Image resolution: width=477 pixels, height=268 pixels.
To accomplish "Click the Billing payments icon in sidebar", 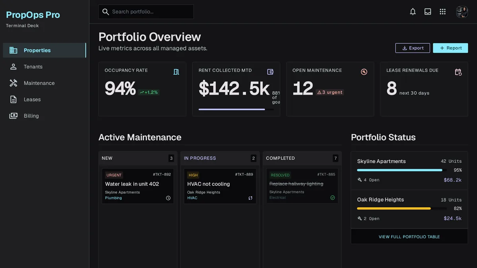I will click(14, 116).
